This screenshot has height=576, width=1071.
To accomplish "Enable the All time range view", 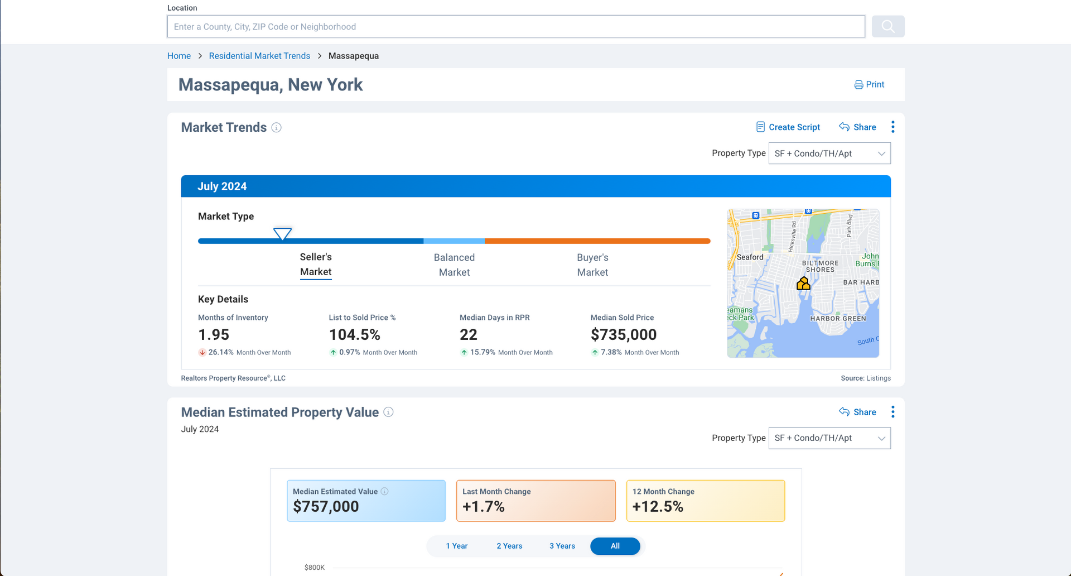I will (615, 546).
